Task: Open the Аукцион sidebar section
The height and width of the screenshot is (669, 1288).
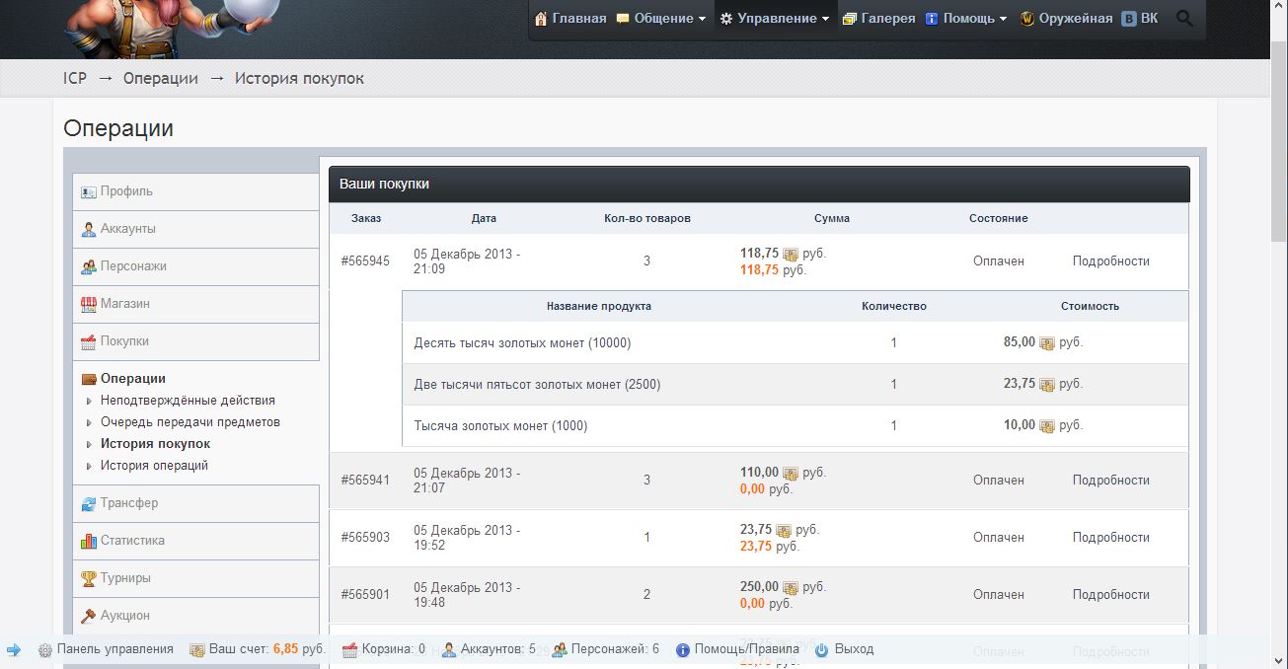Action: (x=195, y=616)
